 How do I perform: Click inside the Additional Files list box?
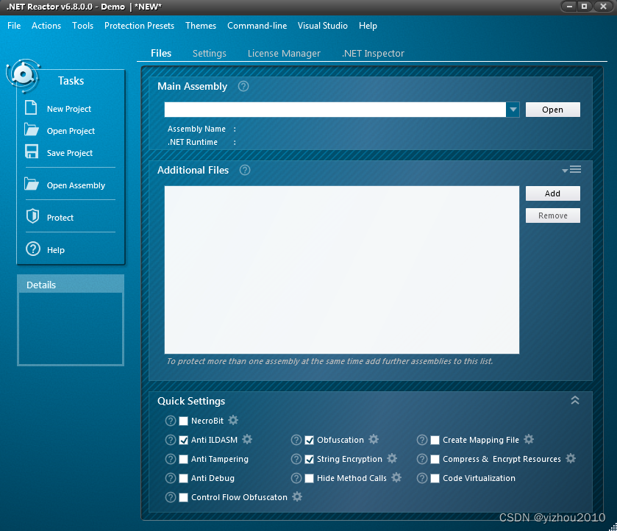point(341,270)
